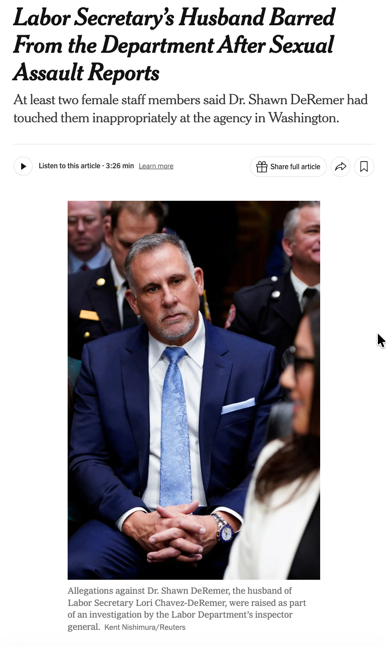The width and height of the screenshot is (386, 647).
Task: Click the Listen to this article text
Action: click(69, 166)
